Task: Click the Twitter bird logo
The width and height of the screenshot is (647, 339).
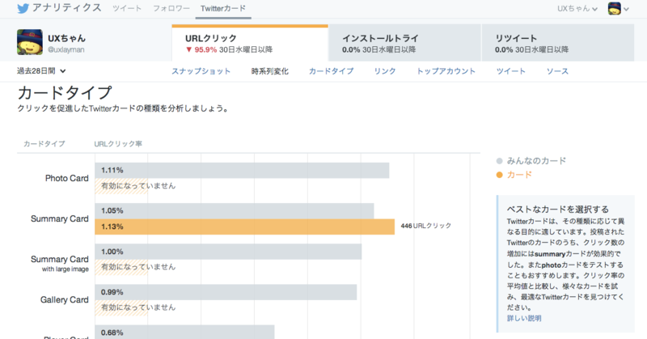Action: 23,8
